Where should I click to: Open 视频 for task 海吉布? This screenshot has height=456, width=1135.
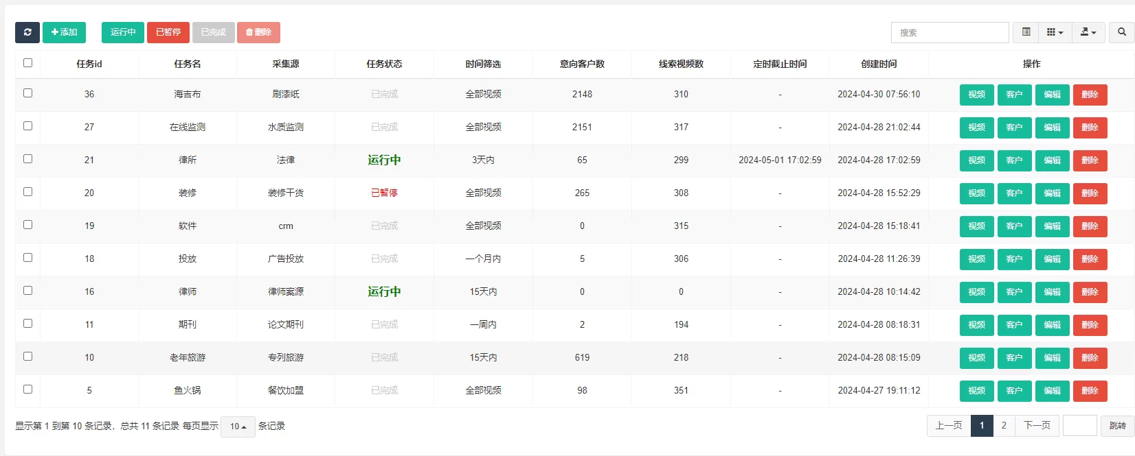coord(976,95)
